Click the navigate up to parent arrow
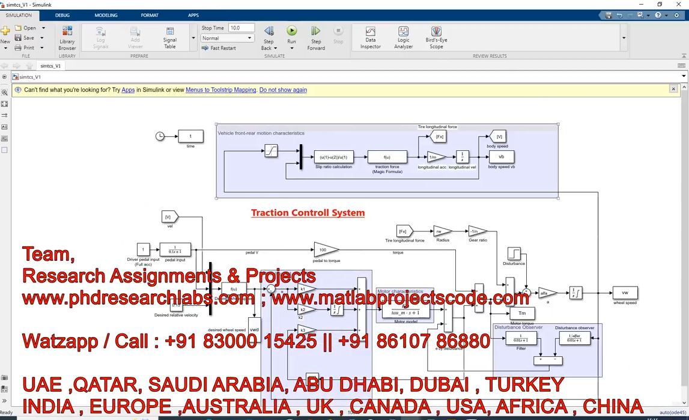Viewport: 689px width, 420px height. (x=29, y=66)
